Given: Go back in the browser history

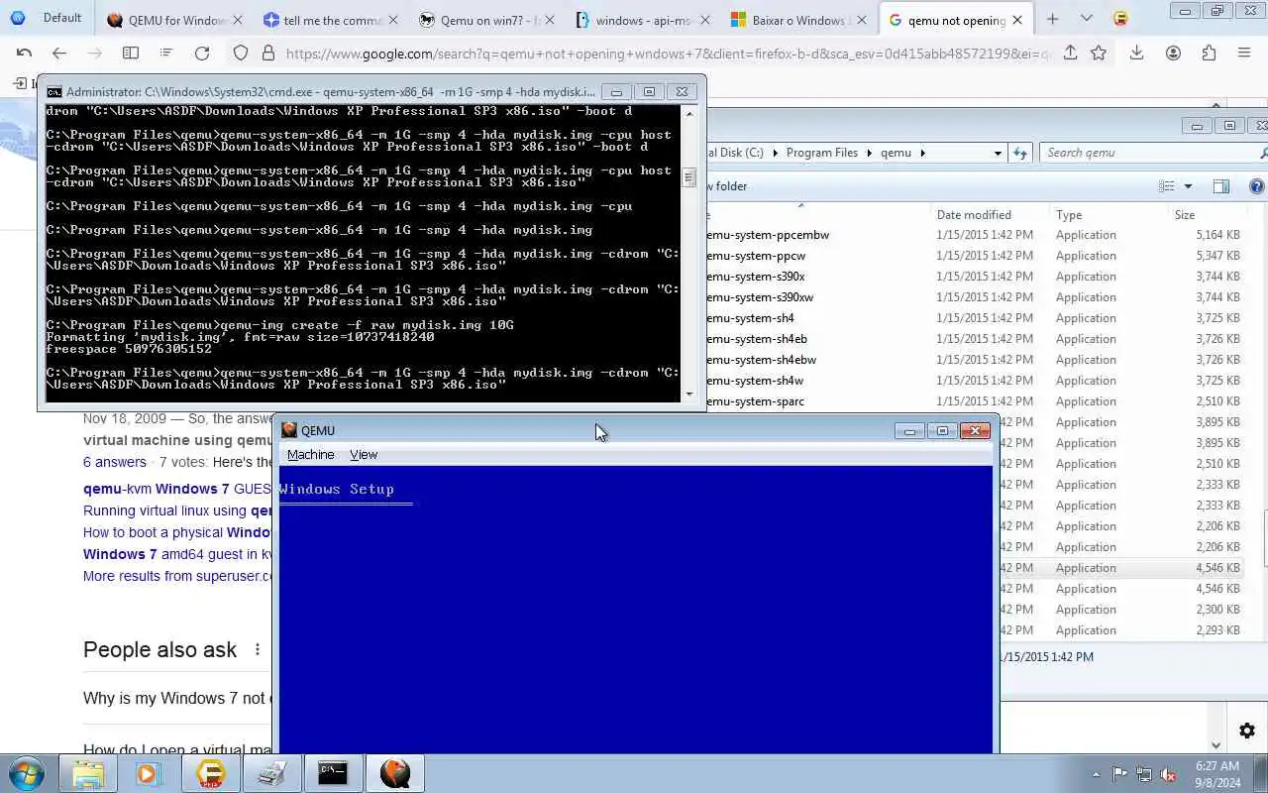Looking at the screenshot, I should click(59, 54).
